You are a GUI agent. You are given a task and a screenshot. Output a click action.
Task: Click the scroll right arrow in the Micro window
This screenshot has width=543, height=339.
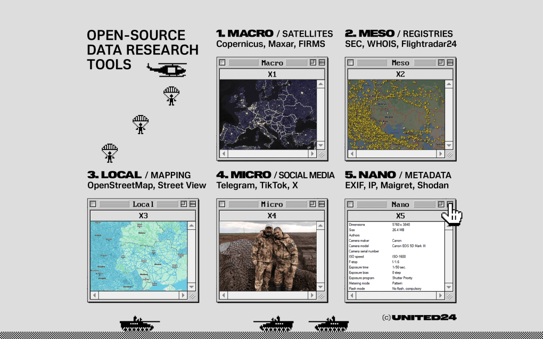312,295
